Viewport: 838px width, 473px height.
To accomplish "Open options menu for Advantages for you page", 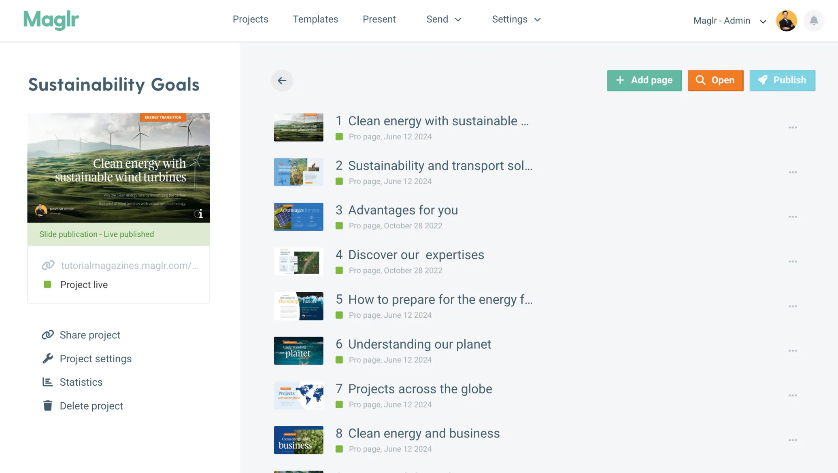I will [x=793, y=217].
